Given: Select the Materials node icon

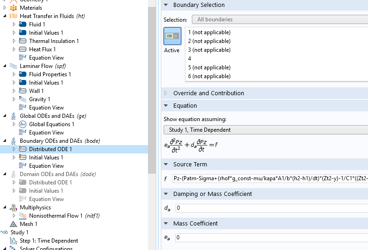Looking at the screenshot, I should pyautogui.click(x=13, y=8).
